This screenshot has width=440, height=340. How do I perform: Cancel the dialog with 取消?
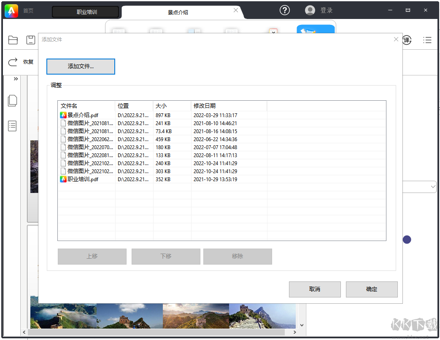click(x=315, y=289)
